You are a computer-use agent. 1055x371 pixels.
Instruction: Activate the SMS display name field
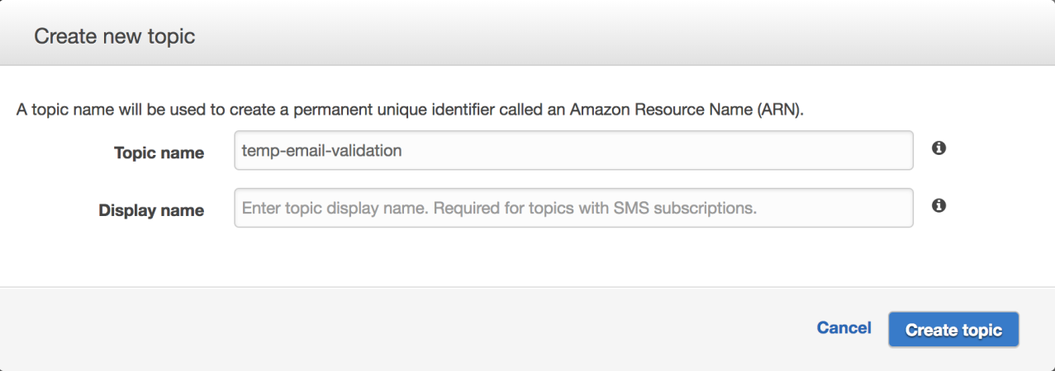tap(573, 209)
